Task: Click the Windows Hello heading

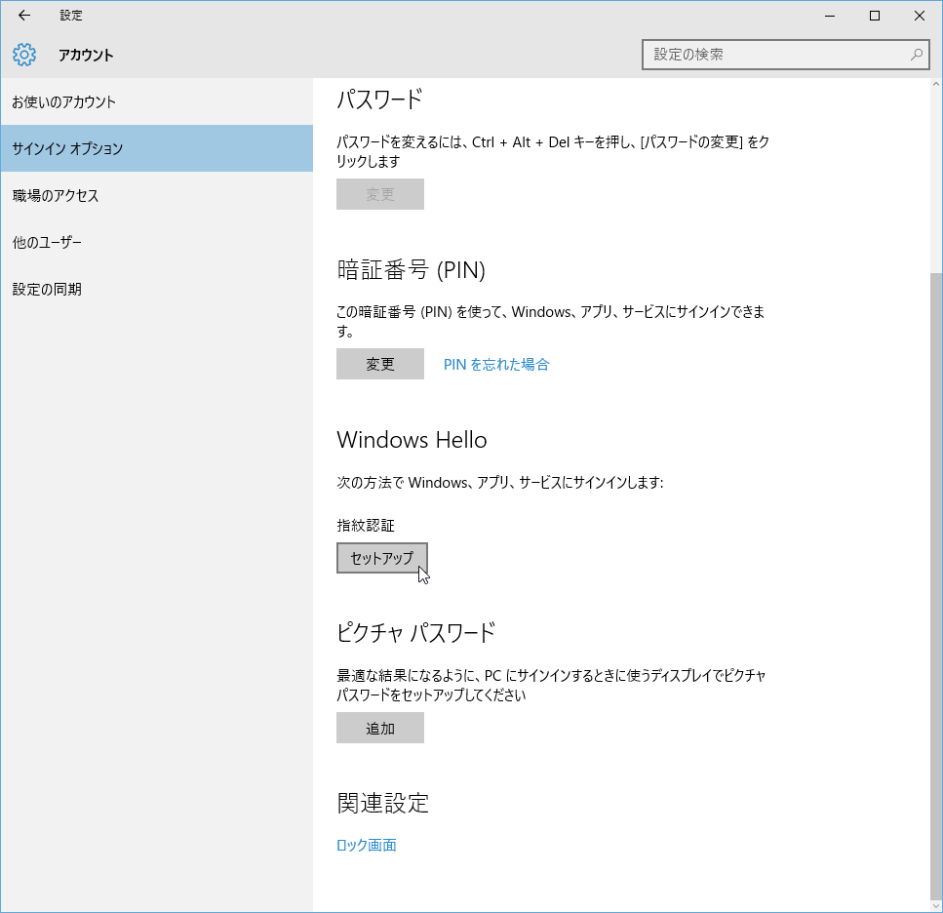Action: (x=412, y=440)
